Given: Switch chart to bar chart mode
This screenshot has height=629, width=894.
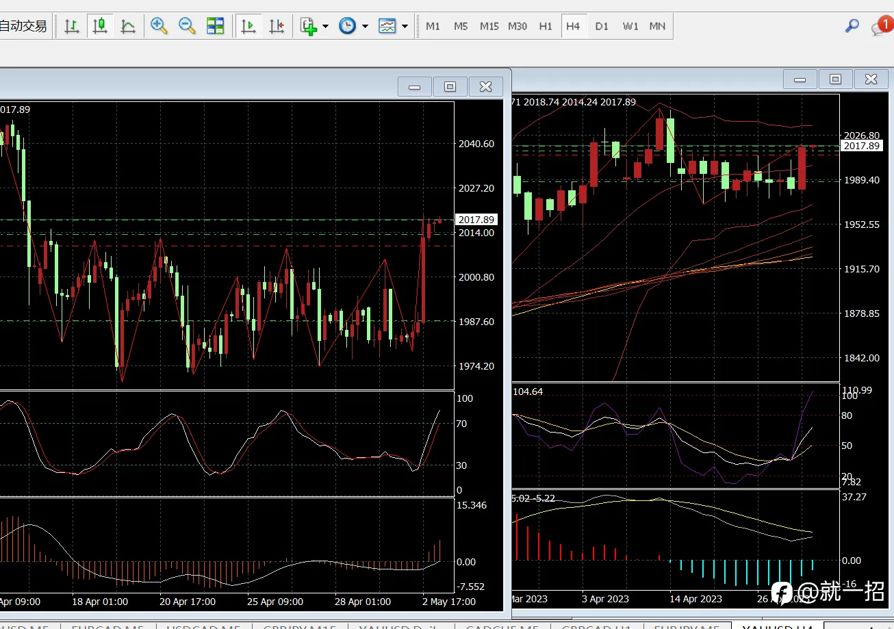Looking at the screenshot, I should pyautogui.click(x=72, y=26).
